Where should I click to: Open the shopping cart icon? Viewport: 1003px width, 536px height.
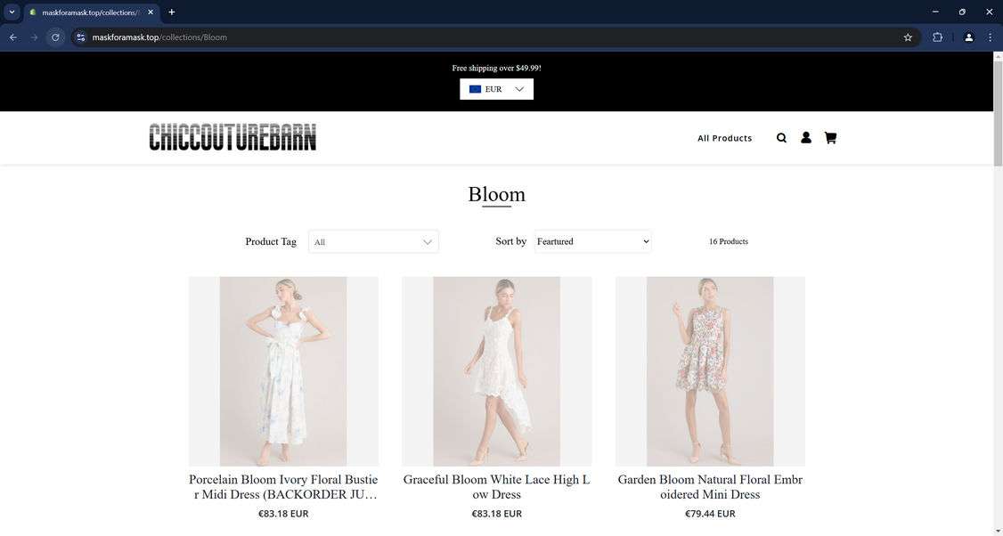coord(830,137)
